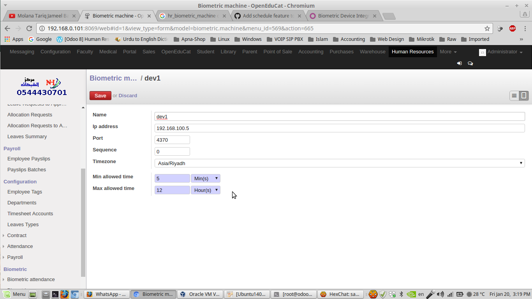Screen dimensions: 532x299
Task: Expand the Contract sidebar item
Action: click(17, 235)
